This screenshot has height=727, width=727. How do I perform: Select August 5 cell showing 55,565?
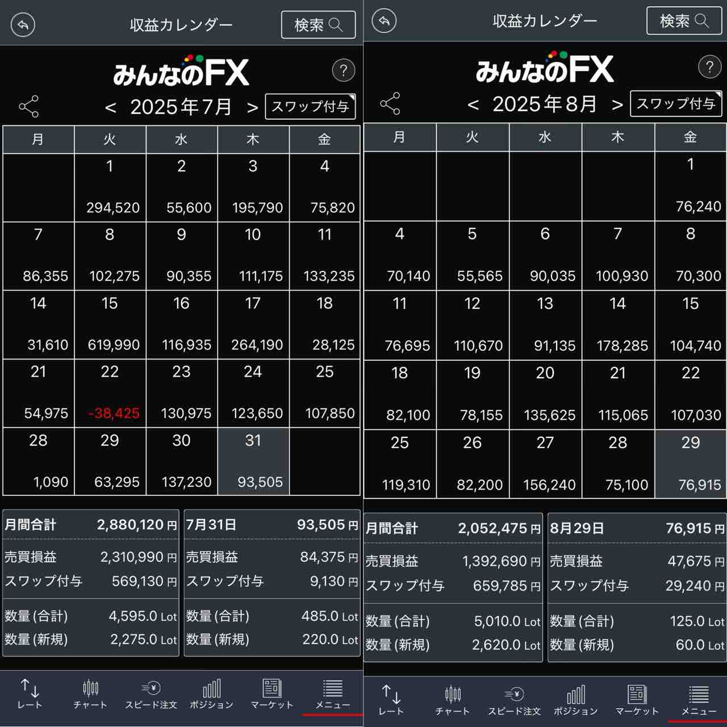(473, 256)
